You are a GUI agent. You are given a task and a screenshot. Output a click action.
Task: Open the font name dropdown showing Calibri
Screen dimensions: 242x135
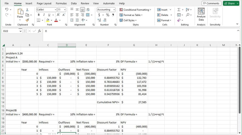point(55,10)
